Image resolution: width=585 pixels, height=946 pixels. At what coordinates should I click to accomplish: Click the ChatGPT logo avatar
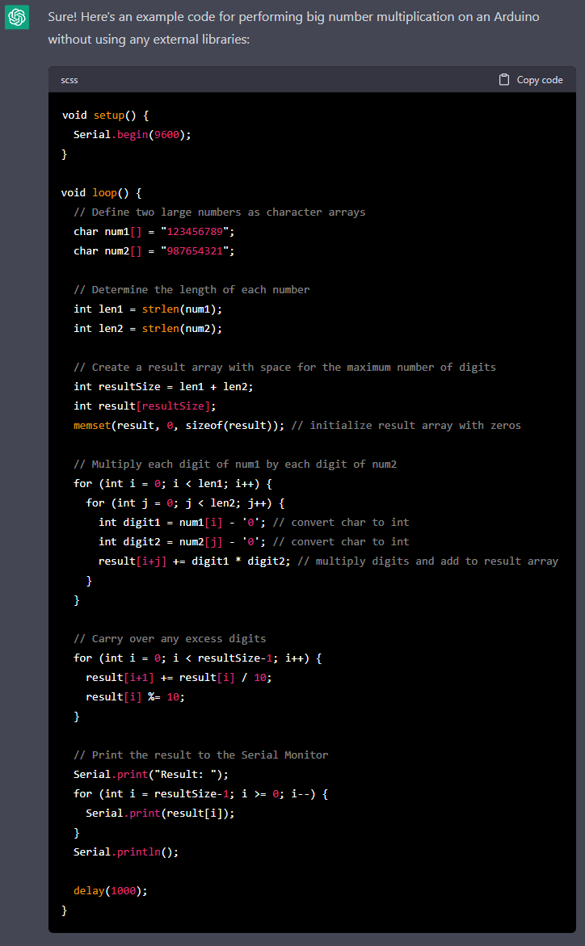[x=17, y=17]
